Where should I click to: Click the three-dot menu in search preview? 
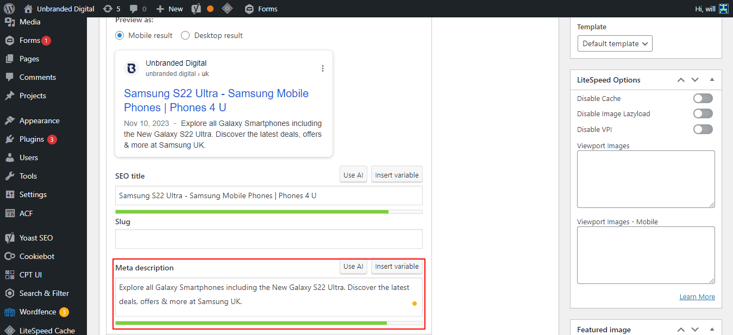tap(323, 68)
